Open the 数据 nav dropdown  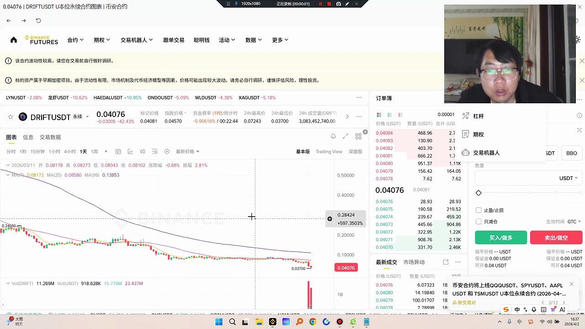pos(254,40)
